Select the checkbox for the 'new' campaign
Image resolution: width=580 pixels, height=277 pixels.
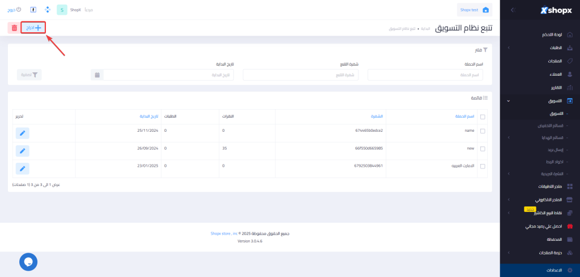(483, 149)
